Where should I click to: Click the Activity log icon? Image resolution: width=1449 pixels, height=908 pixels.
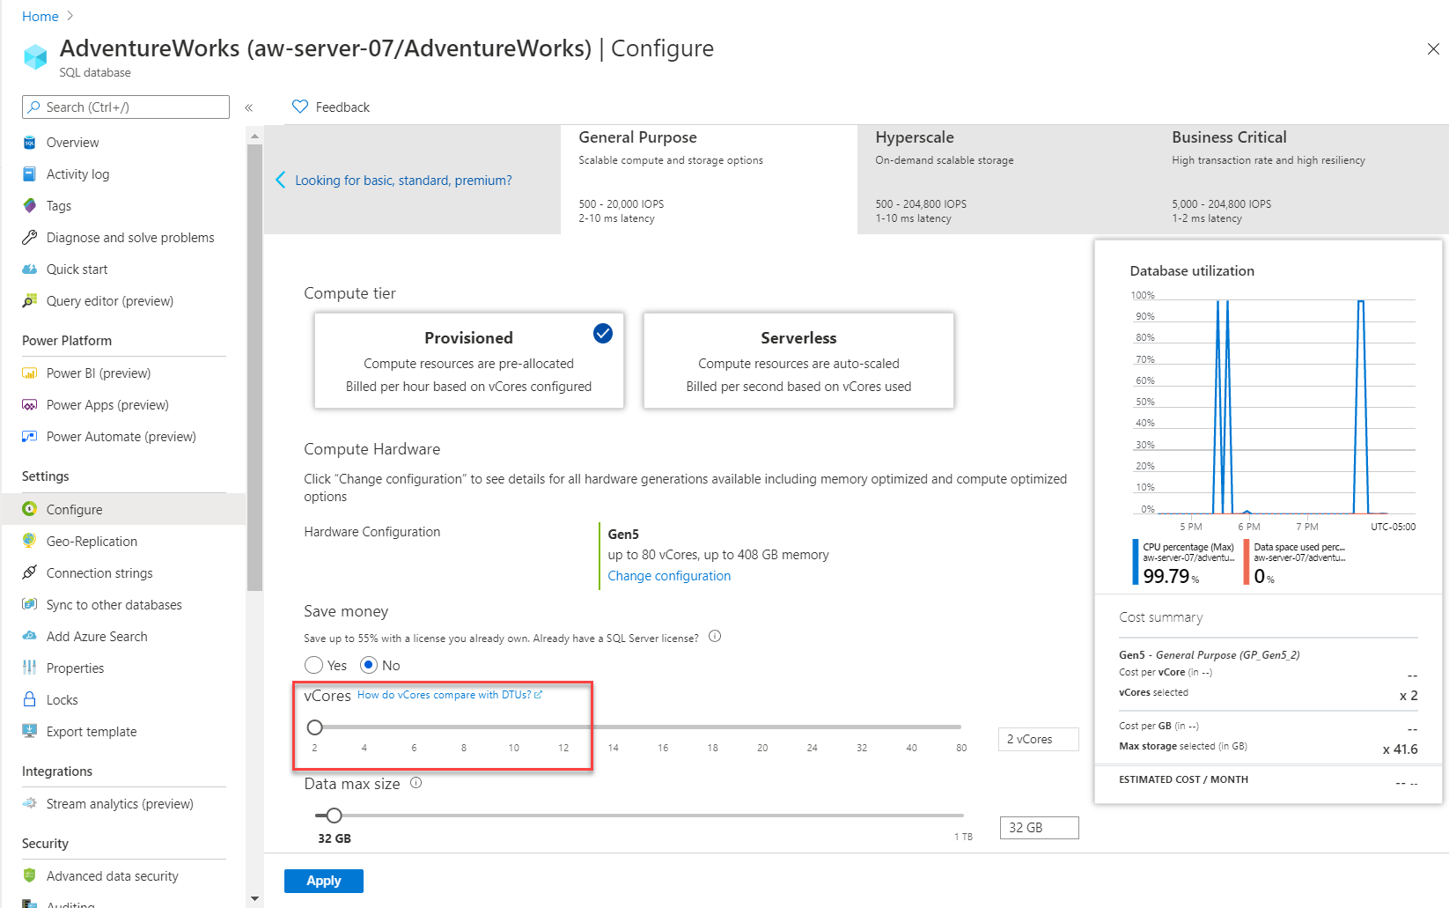click(x=30, y=174)
